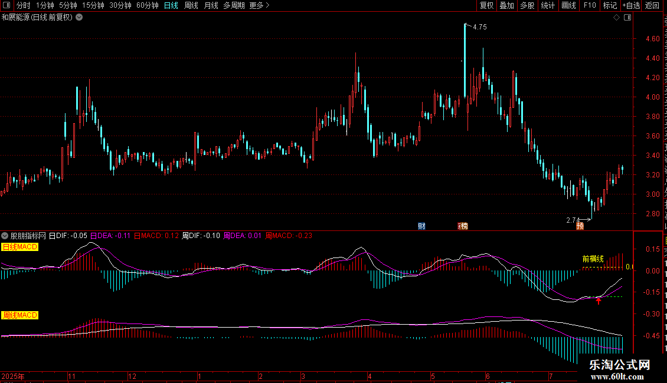Screen dimensions: 667x383
Task: Click the 周DIF: -0.10 value
Action: [x=201, y=236]
